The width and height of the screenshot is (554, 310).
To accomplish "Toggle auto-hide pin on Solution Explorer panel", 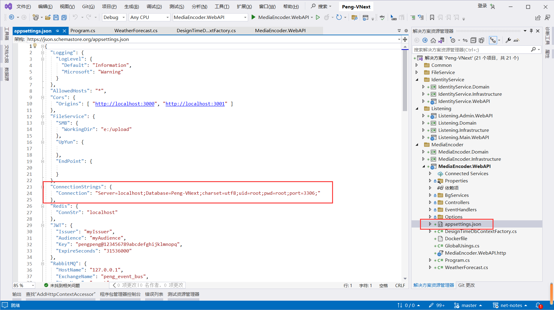I will point(531,31).
